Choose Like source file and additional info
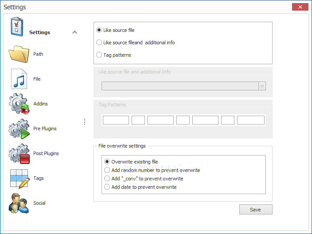This screenshot has height=234, width=312. (136, 43)
